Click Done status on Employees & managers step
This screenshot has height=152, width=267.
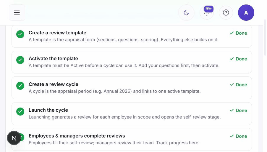click(238, 136)
